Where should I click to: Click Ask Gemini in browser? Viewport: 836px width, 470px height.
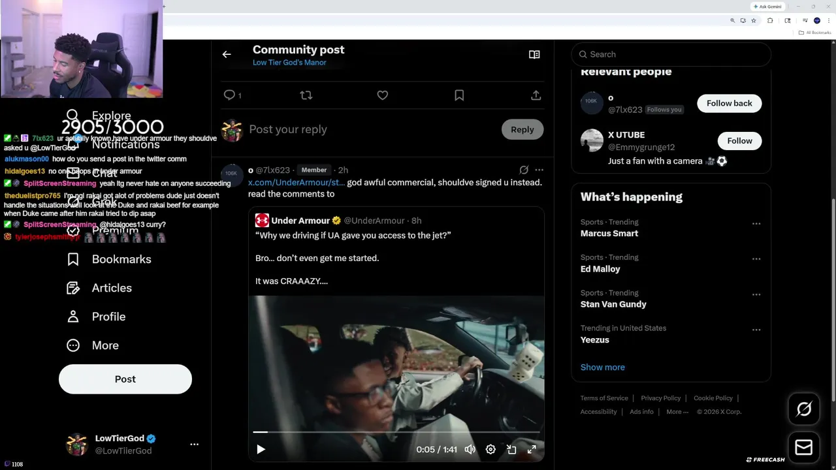pyautogui.click(x=767, y=7)
